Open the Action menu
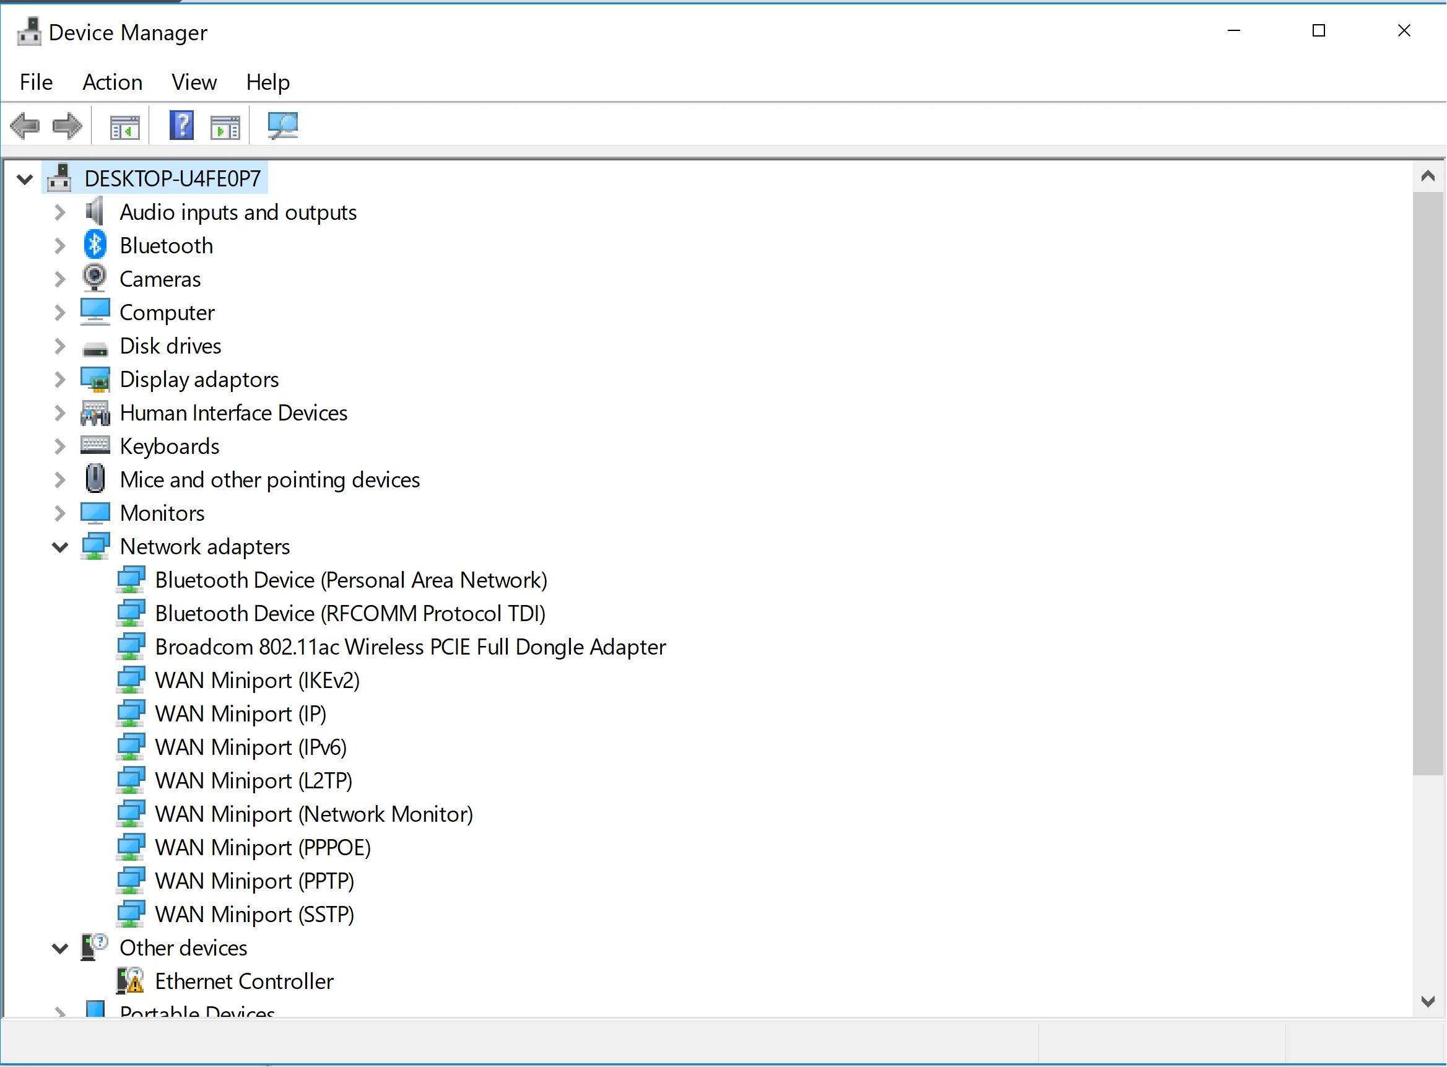The width and height of the screenshot is (1447, 1067). point(112,82)
